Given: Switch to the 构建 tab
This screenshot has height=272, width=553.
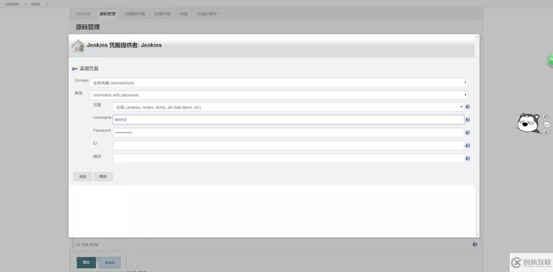Looking at the screenshot, I should (184, 14).
